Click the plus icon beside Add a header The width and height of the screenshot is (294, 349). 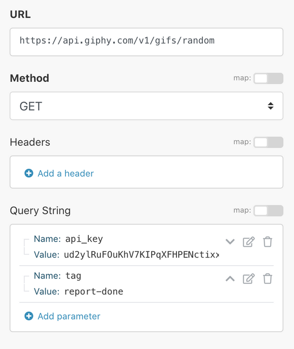[29, 173]
